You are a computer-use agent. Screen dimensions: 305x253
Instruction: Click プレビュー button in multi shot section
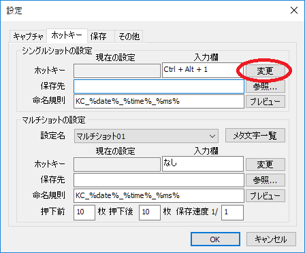266,195
